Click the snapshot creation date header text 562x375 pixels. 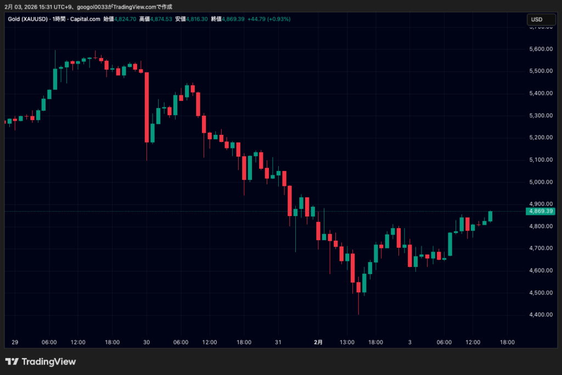(88, 7)
